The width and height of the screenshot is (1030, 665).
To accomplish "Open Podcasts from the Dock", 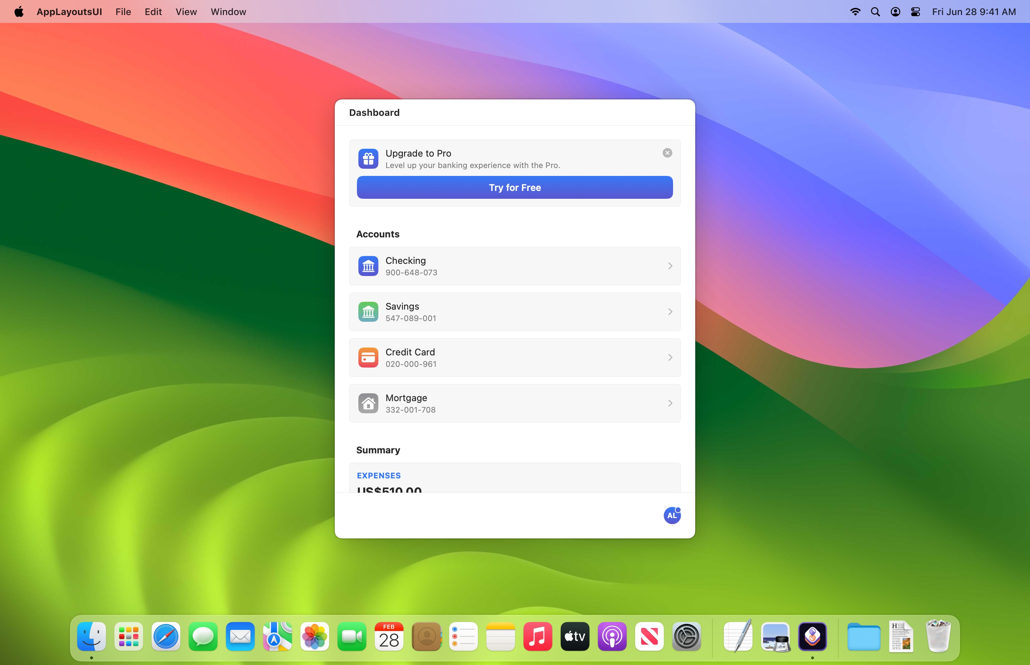I will point(612,636).
